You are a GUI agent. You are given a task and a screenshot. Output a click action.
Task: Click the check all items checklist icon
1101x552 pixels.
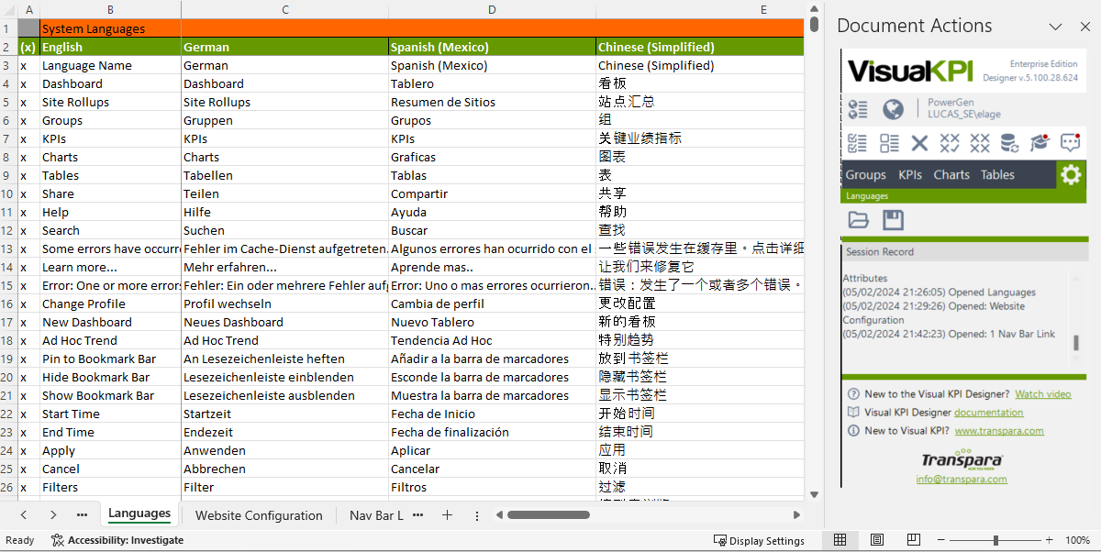[x=858, y=143]
